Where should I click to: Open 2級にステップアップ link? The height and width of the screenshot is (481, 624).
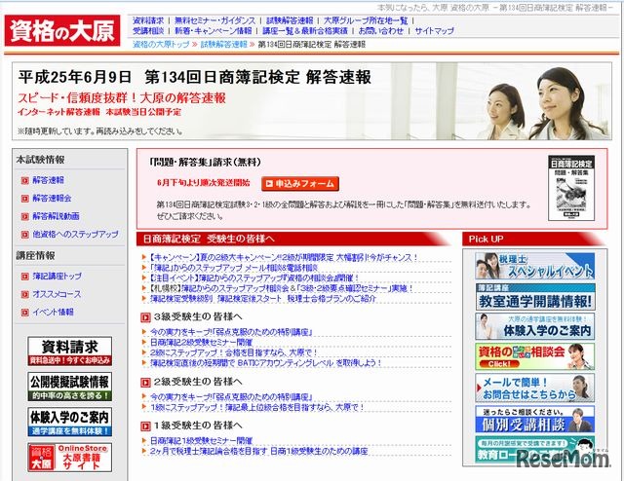click(234, 352)
